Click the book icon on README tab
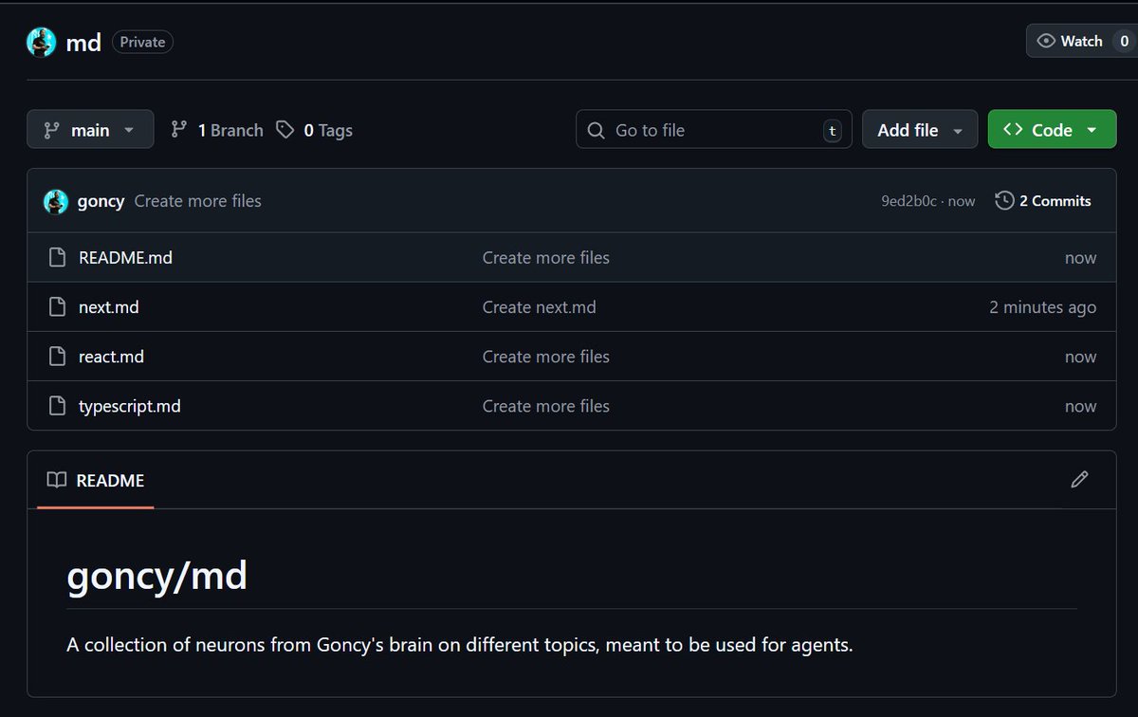 (x=57, y=480)
